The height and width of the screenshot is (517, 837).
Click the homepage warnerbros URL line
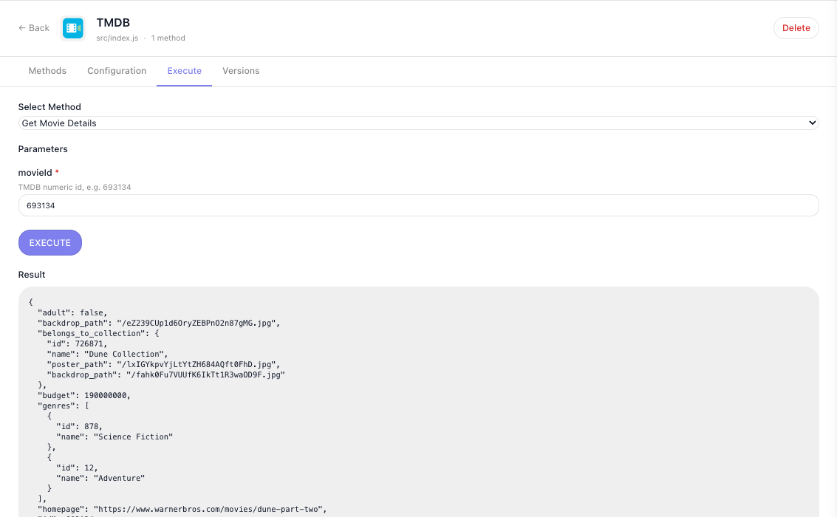pyautogui.click(x=182, y=509)
